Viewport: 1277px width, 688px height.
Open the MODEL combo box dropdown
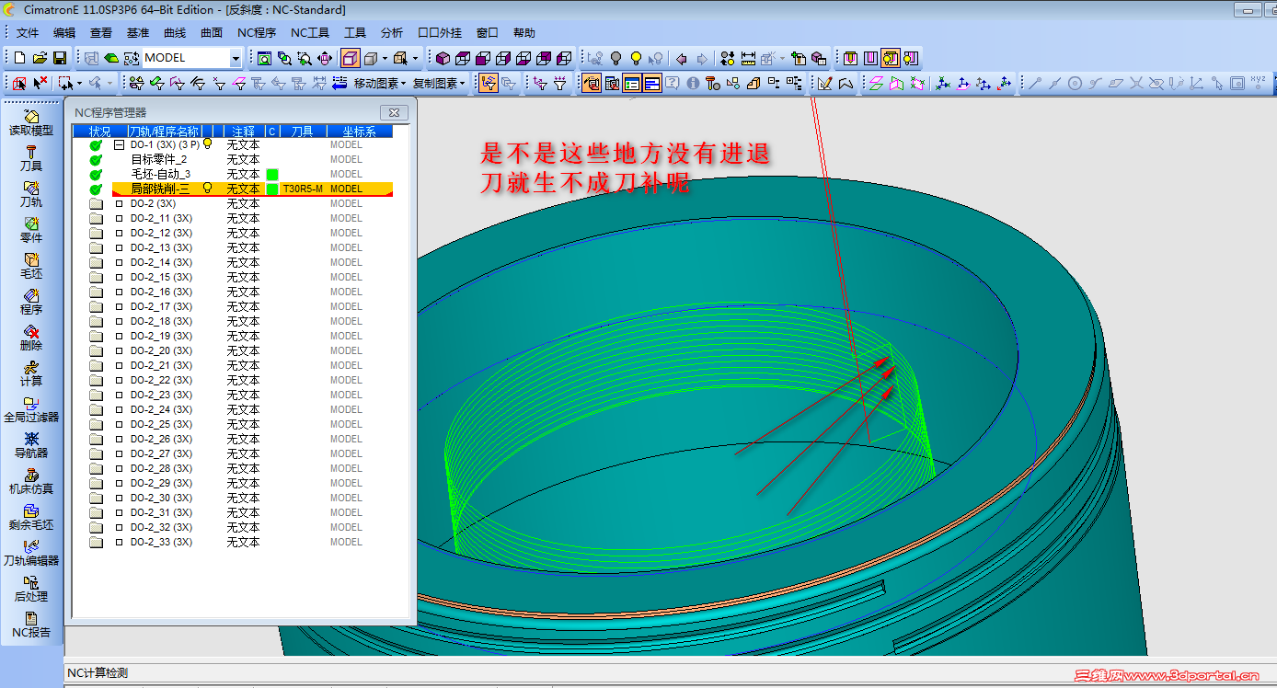(236, 58)
